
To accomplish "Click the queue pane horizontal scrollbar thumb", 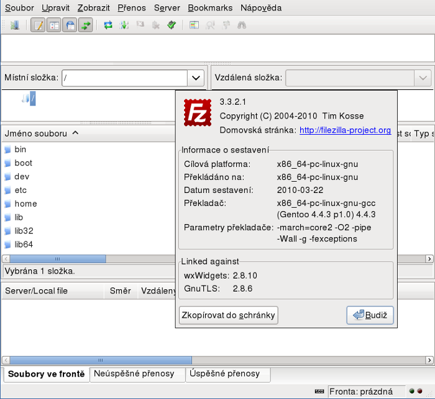I will tap(101, 360).
